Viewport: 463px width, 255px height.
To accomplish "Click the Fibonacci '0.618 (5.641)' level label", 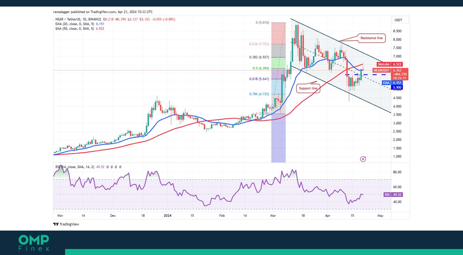I will click(259, 79).
